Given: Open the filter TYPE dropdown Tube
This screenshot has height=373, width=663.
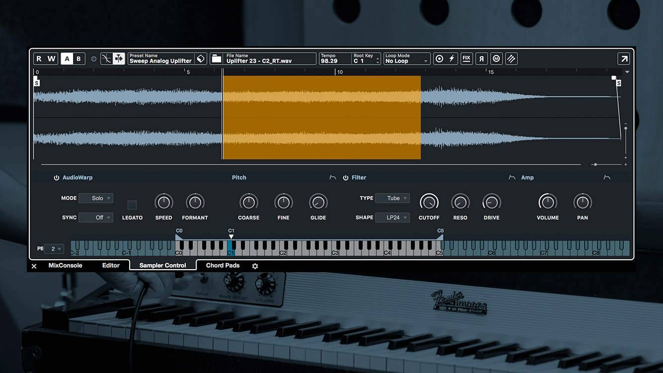Looking at the screenshot, I should tap(392, 198).
